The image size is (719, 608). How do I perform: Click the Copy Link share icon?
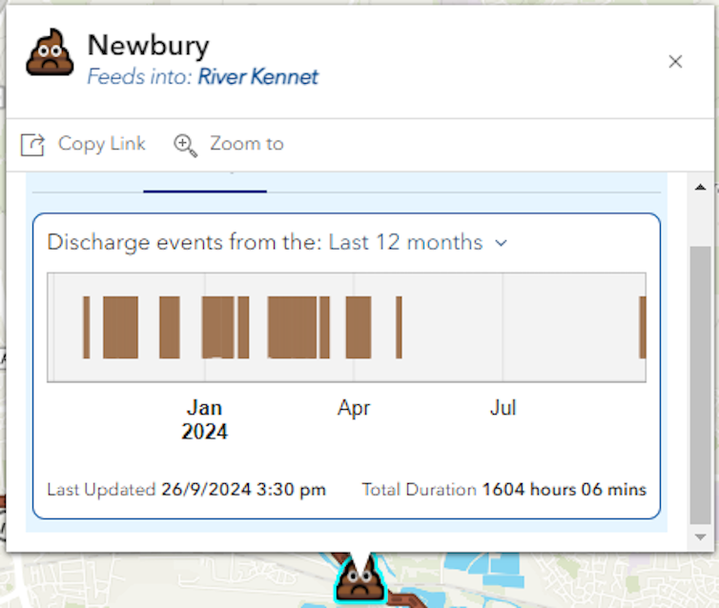point(33,145)
